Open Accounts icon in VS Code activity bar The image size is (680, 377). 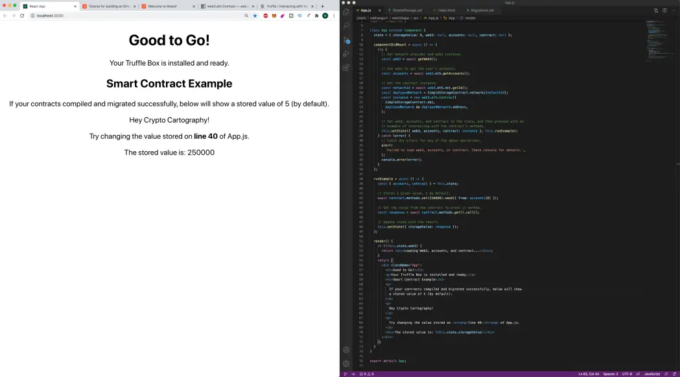(346, 350)
